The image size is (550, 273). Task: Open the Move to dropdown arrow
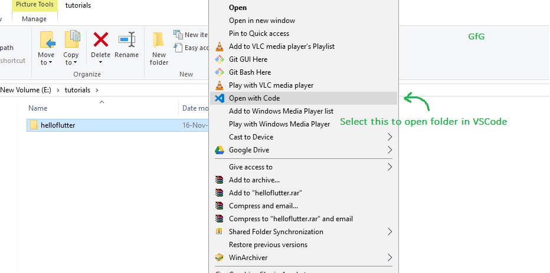pos(50,62)
